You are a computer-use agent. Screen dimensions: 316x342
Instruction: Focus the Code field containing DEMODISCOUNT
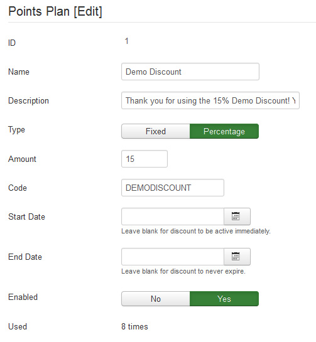tap(173, 188)
